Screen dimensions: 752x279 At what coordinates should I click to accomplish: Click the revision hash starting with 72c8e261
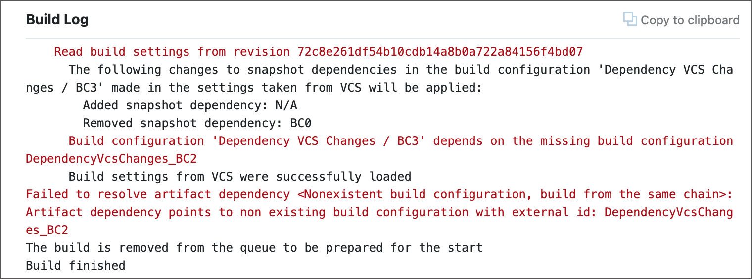click(x=440, y=52)
